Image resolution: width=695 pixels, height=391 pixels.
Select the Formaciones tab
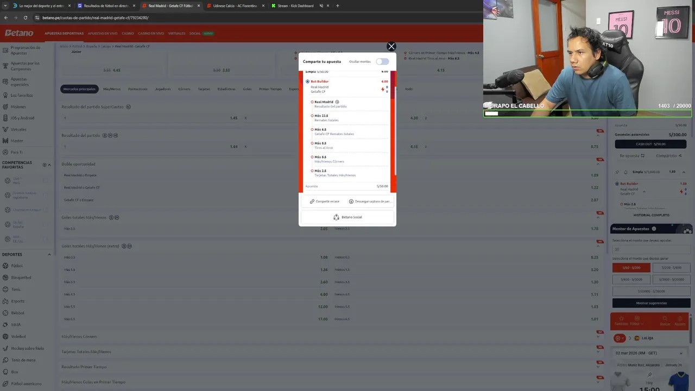coord(138,89)
